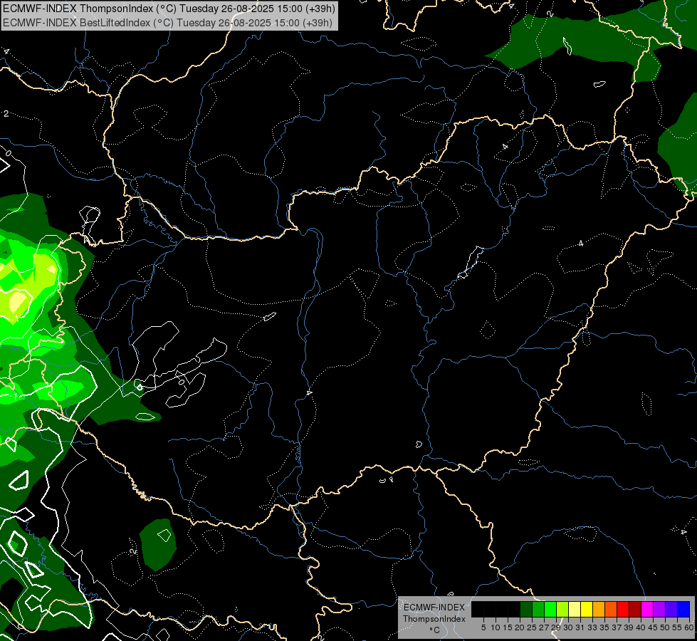This screenshot has width=697, height=641.
Task: Click the legend tick value 27
Action: [544, 627]
